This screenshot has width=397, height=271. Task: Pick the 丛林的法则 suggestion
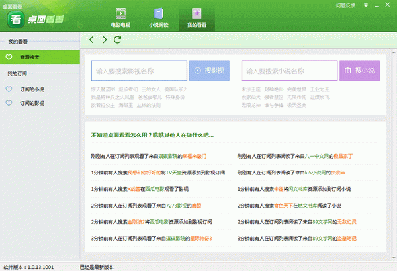coord(149,105)
